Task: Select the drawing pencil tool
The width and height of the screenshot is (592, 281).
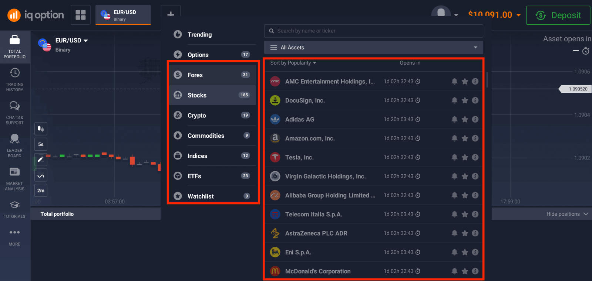Action: click(41, 160)
